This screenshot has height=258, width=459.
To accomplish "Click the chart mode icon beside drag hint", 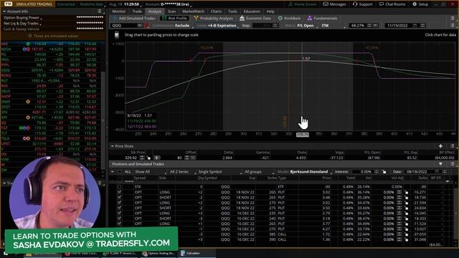I will coord(116,35).
